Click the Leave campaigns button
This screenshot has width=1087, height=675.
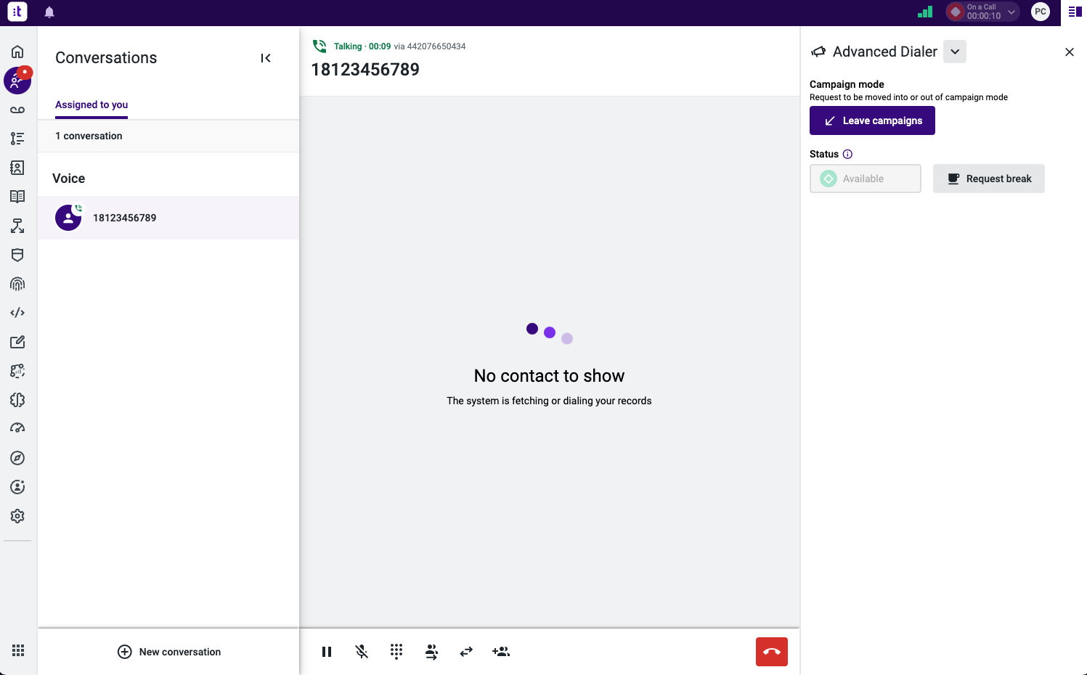872,120
